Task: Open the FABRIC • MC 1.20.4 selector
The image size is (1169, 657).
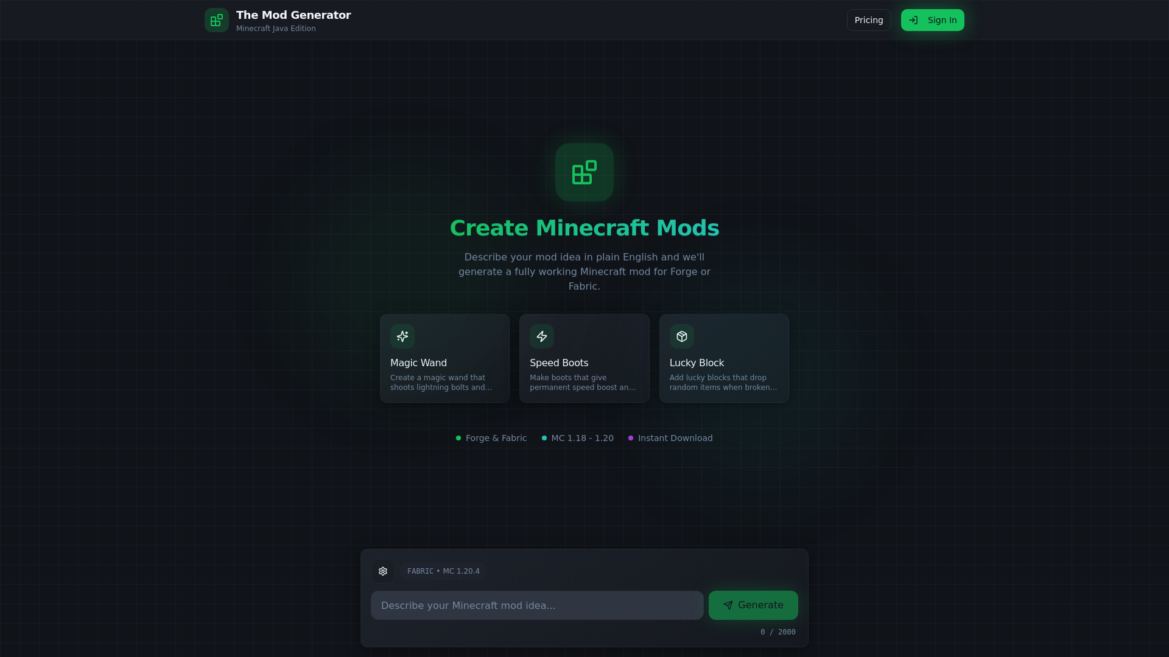Action: pyautogui.click(x=444, y=571)
